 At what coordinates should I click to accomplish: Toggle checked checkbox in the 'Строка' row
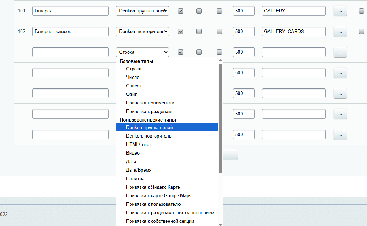pos(181,52)
